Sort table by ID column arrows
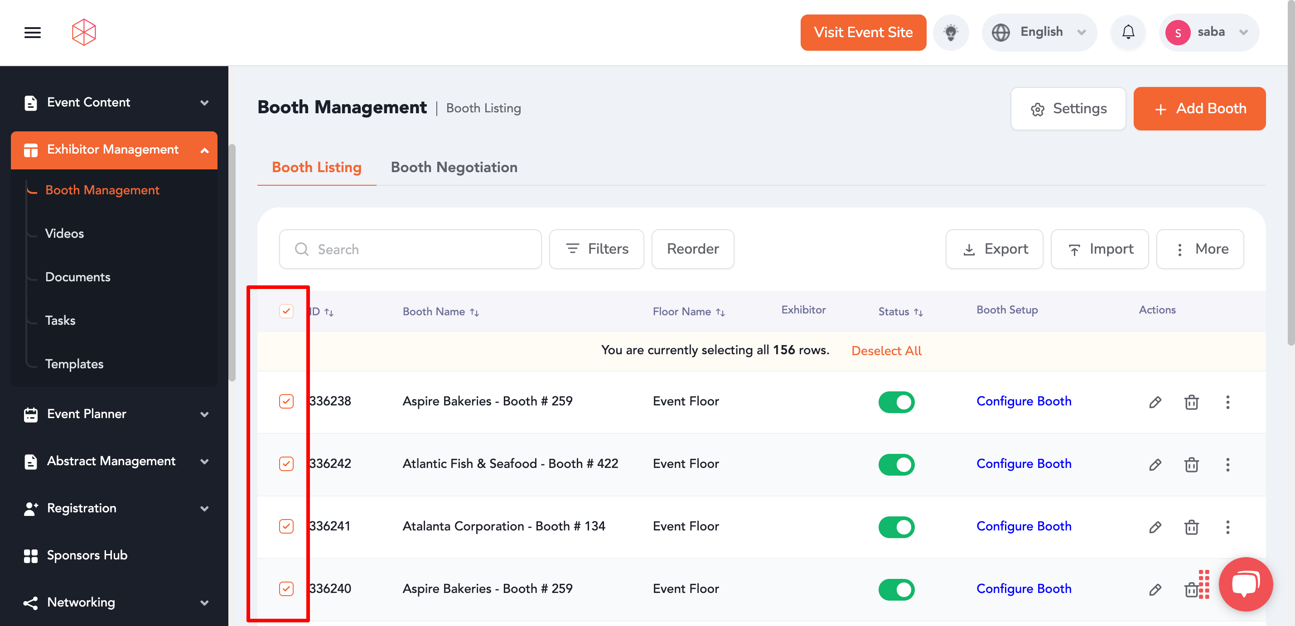 [x=329, y=312]
